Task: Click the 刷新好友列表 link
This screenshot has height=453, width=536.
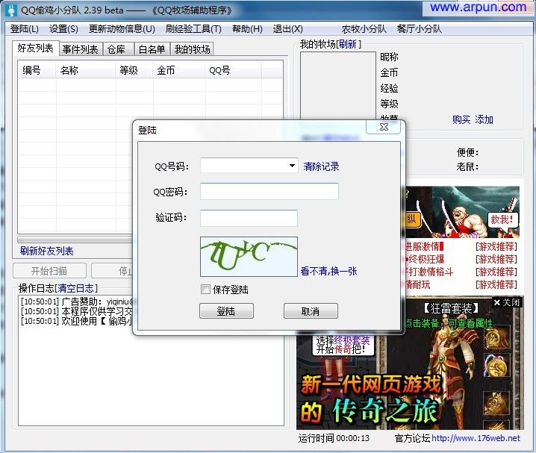Action: (46, 251)
